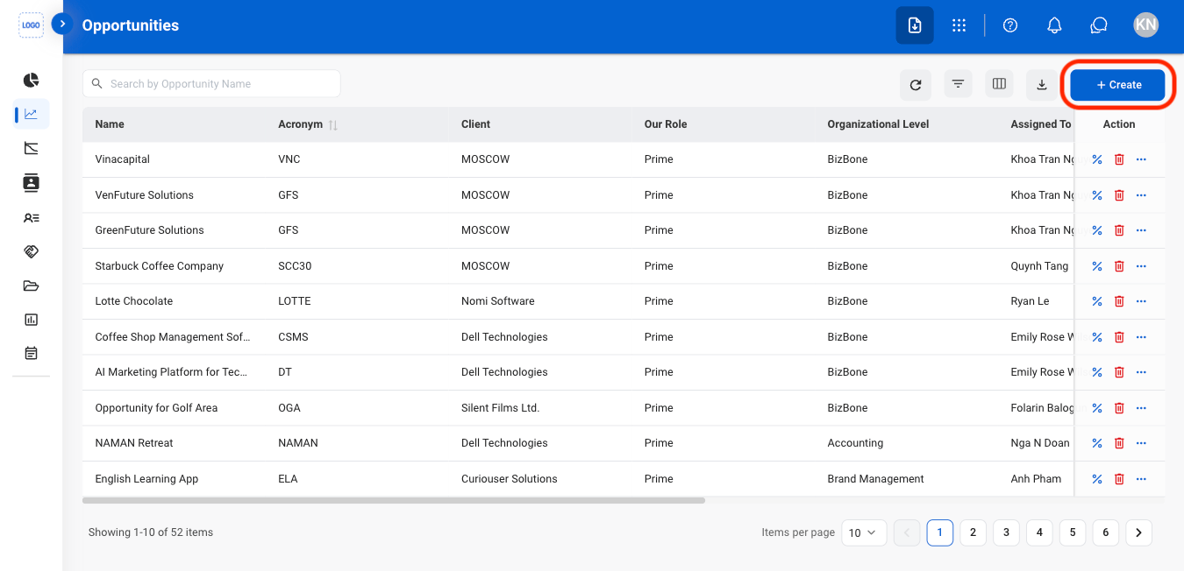This screenshot has width=1184, height=571.
Task: Delete the Starbuck Coffee Company opportunity
Action: click(x=1119, y=266)
